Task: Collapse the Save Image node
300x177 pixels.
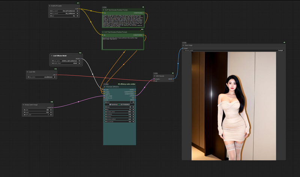Action: [183, 45]
